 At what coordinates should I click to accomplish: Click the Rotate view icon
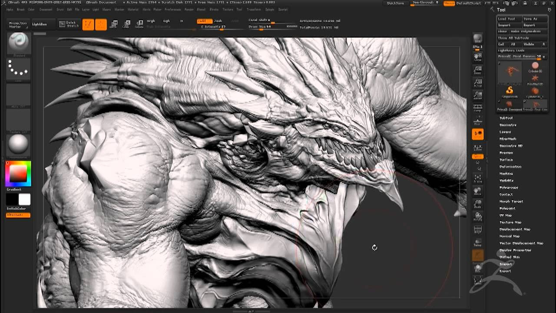478,216
